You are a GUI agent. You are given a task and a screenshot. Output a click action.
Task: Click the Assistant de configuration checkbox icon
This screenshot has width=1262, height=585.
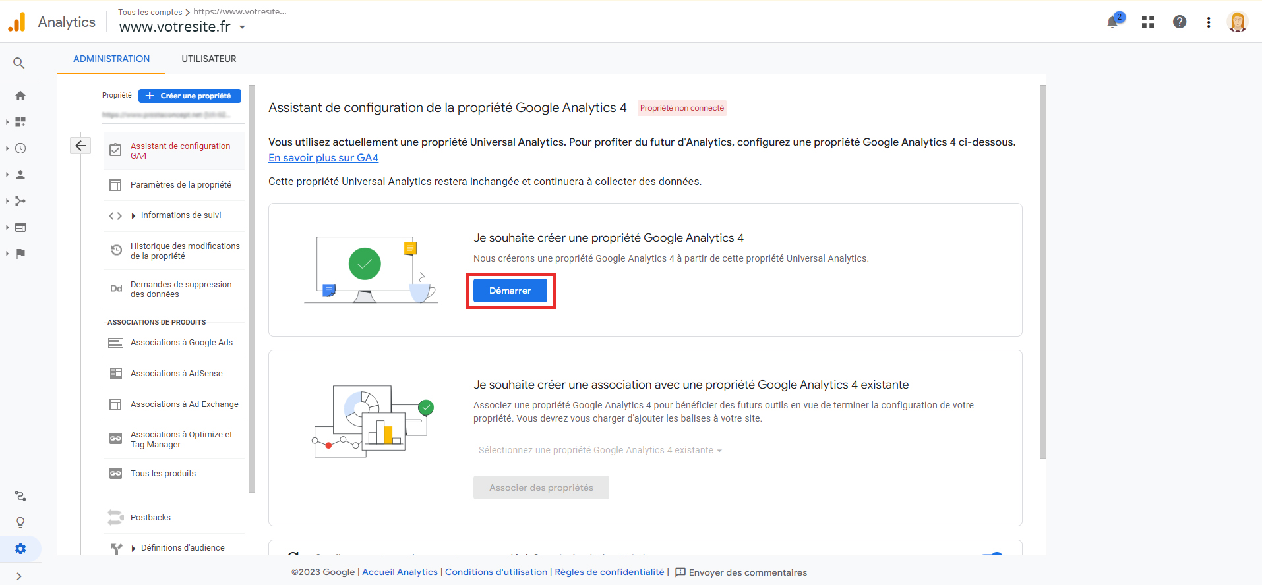point(115,150)
